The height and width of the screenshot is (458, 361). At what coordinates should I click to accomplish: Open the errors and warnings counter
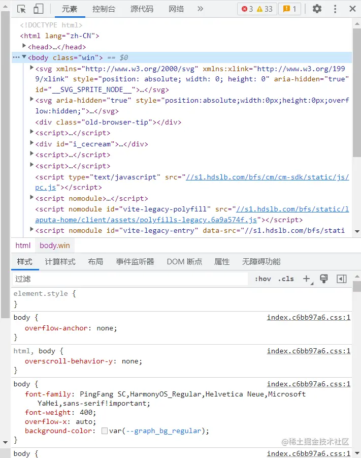click(x=257, y=9)
